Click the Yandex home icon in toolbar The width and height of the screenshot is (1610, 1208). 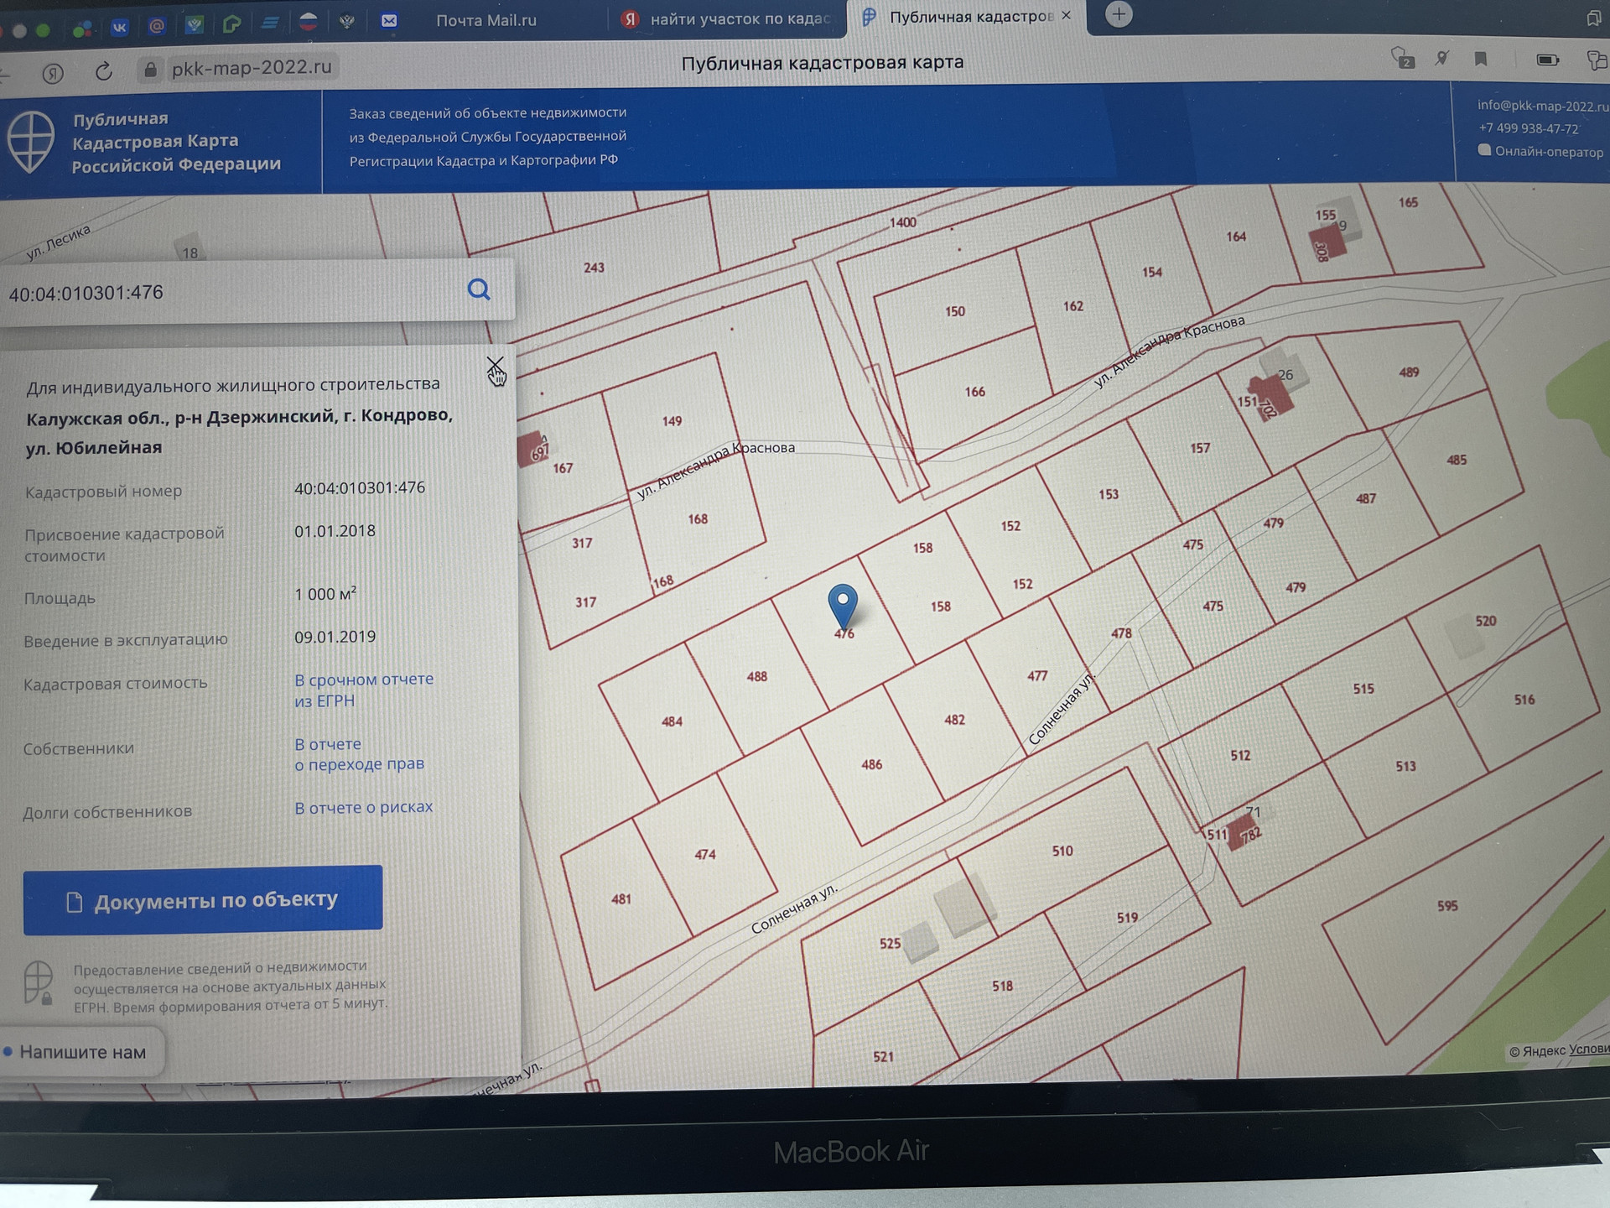53,74
